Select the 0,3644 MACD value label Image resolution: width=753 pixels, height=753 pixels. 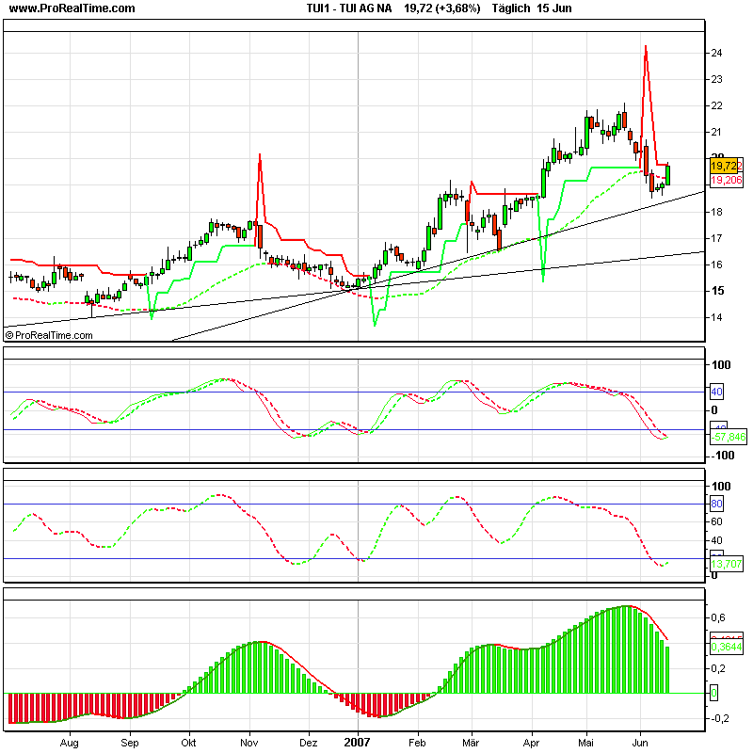pyautogui.click(x=725, y=648)
